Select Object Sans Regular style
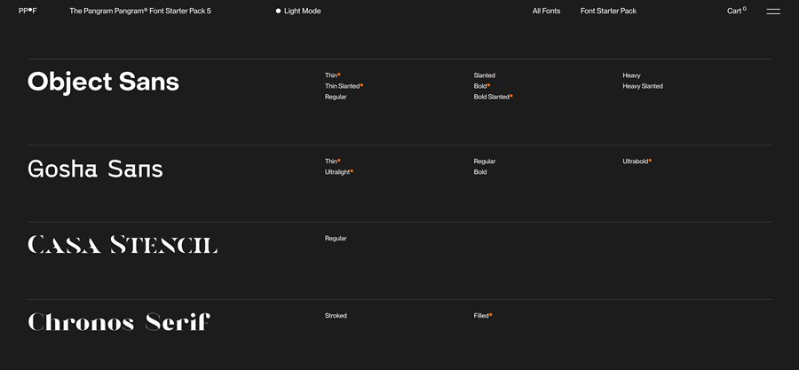 pyautogui.click(x=336, y=97)
